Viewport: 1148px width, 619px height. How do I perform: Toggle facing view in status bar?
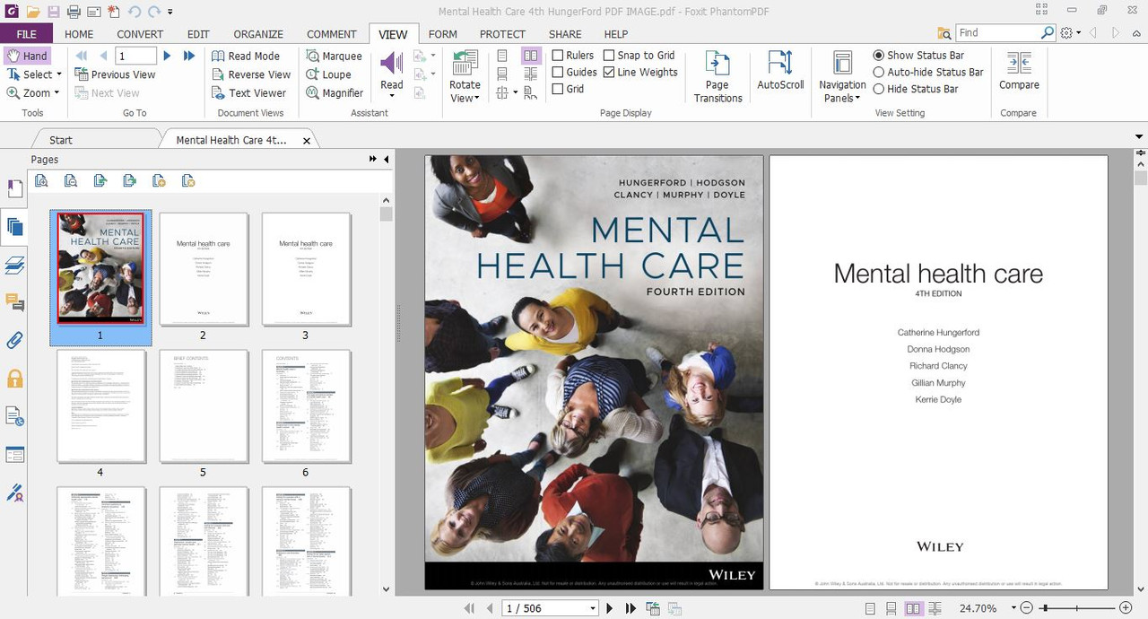click(x=913, y=608)
